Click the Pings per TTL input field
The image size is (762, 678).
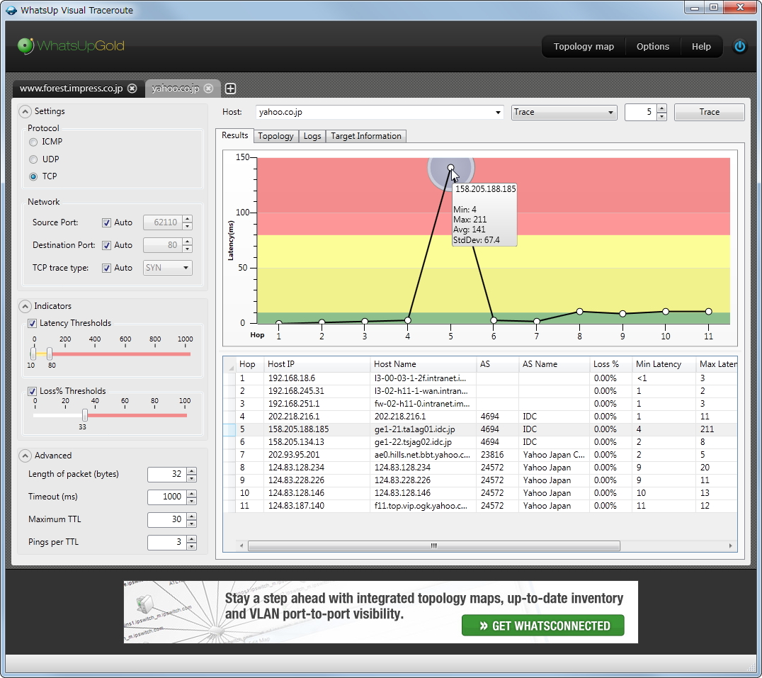coord(167,543)
